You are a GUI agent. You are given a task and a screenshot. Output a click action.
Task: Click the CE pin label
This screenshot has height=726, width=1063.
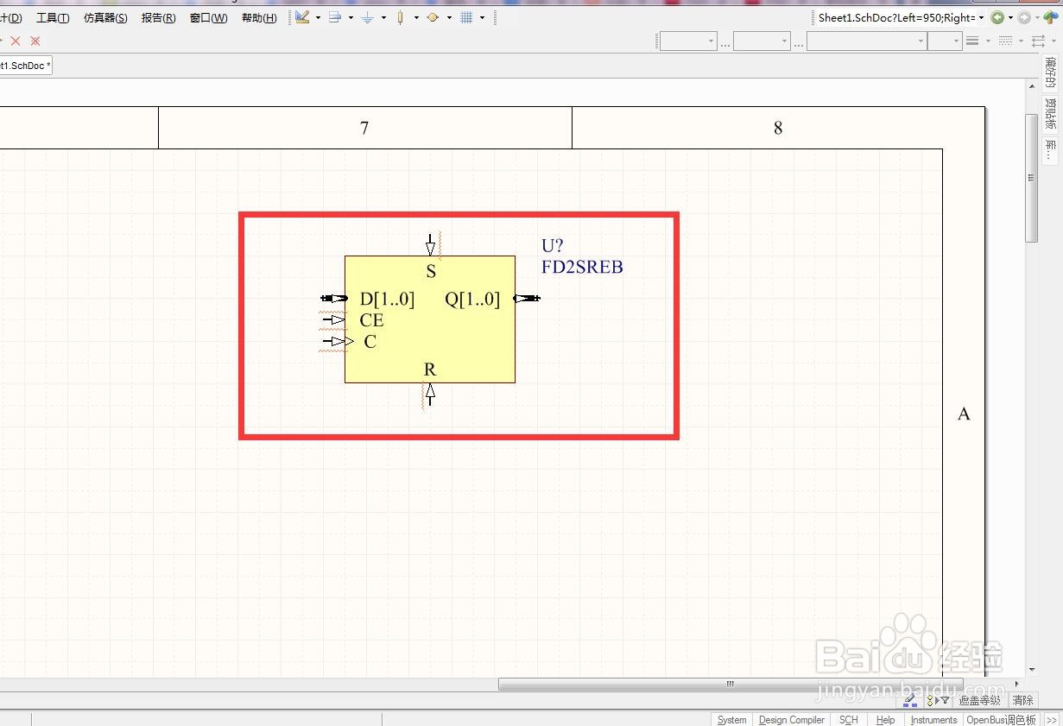tap(371, 320)
